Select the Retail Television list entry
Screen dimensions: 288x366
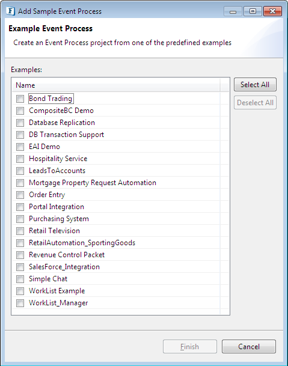coord(54,231)
